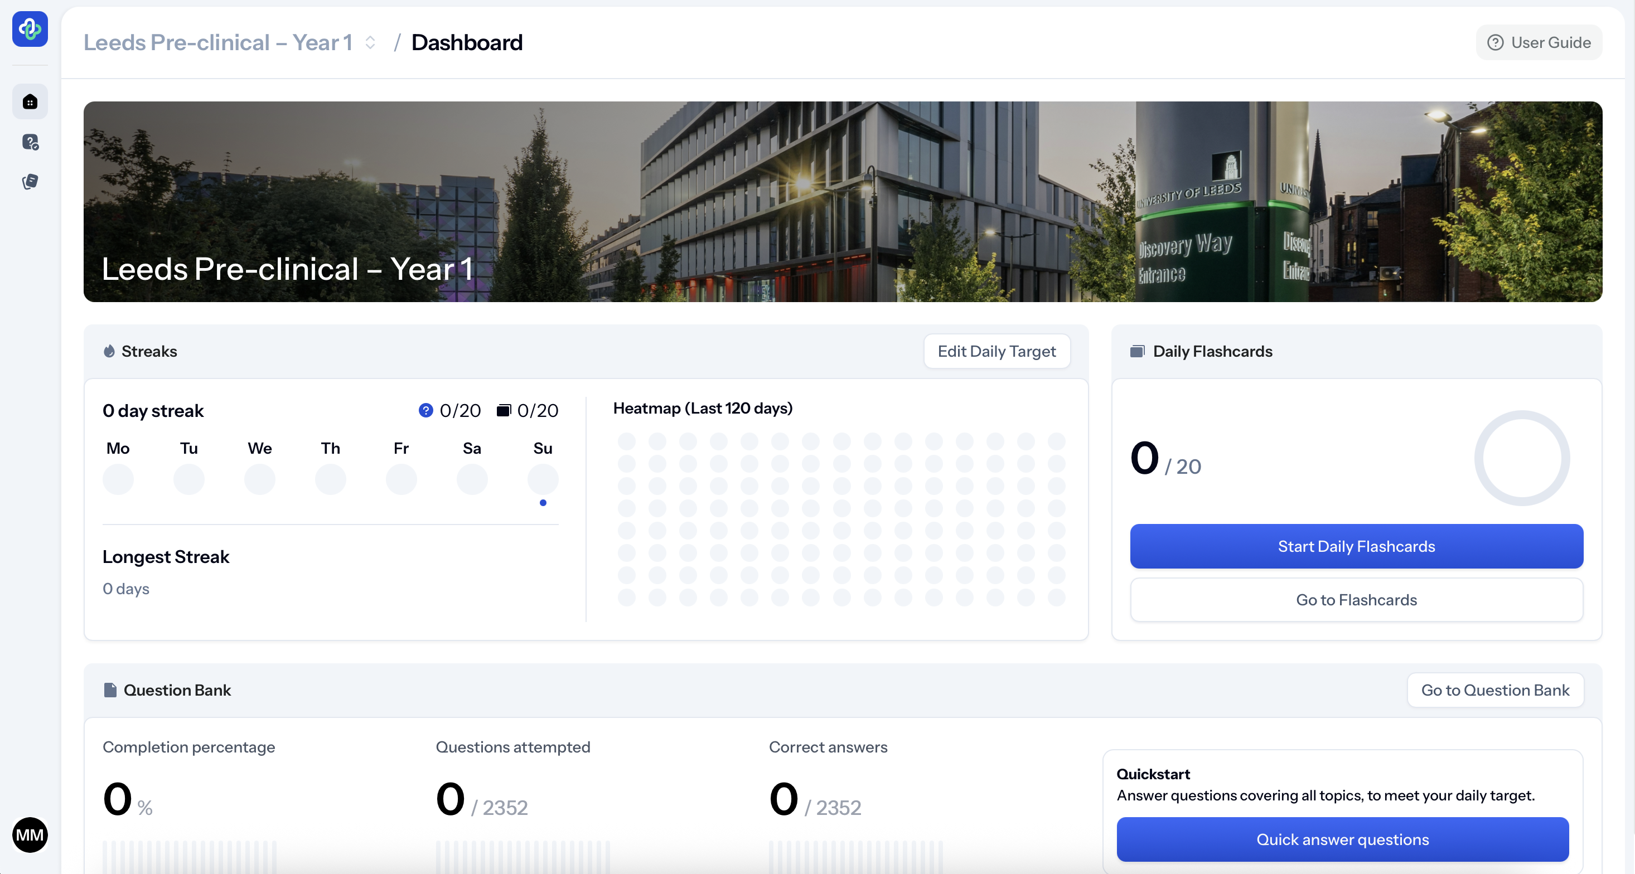1635x874 pixels.
Task: Click Quick answer questions button
Action: [1342, 839]
